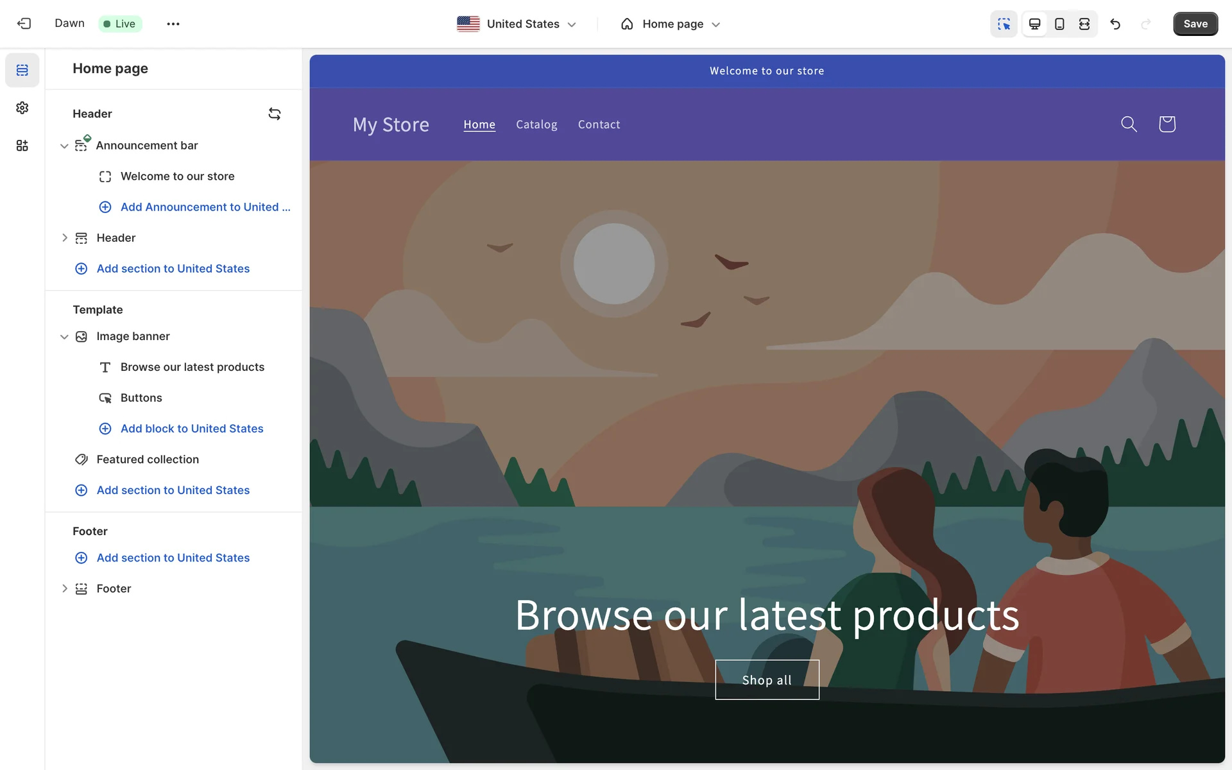
Task: Switch to mobile preview view
Action: 1059,24
